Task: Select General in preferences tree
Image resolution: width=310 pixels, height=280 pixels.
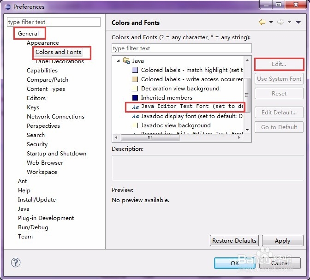Action: coord(28,33)
